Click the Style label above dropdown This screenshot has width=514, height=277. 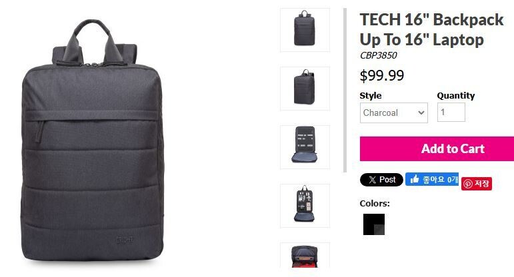371,96
